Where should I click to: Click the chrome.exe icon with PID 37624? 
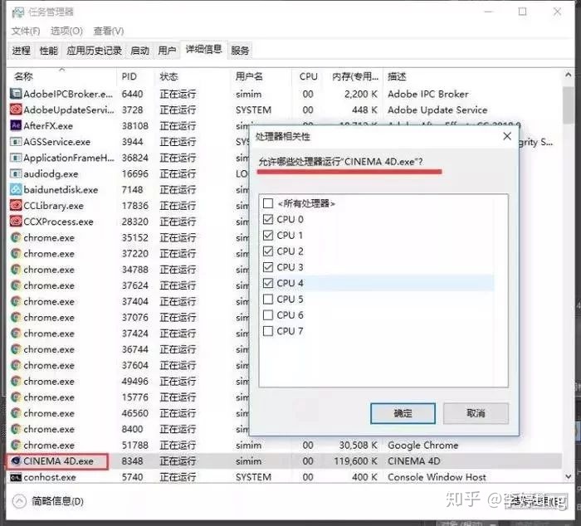pyautogui.click(x=16, y=285)
